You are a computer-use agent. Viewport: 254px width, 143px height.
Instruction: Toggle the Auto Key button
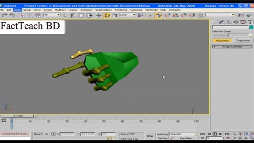(162, 134)
